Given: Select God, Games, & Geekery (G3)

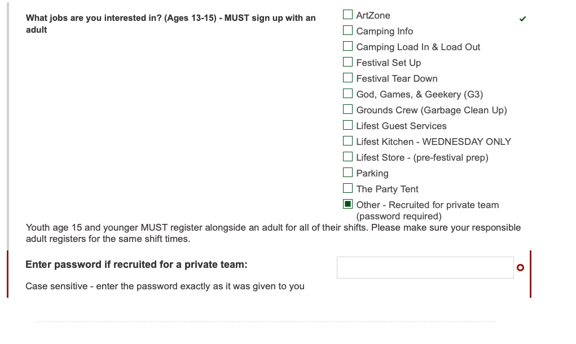Looking at the screenshot, I should click(348, 93).
